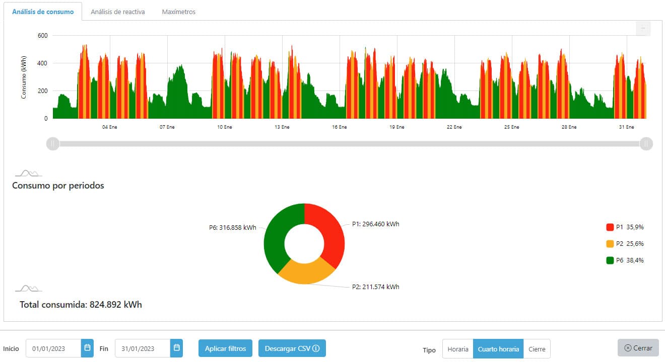
Task: Toggle P1 series in the legend
Action: 625,227
